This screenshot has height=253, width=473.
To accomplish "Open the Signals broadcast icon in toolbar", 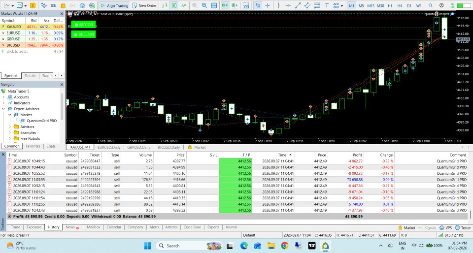I will (x=73, y=5).
